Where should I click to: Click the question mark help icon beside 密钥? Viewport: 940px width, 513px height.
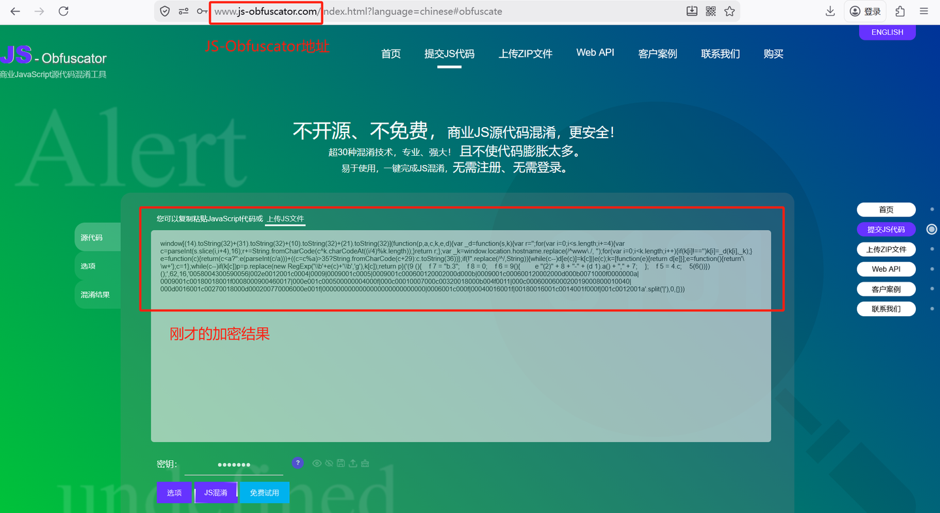click(x=298, y=463)
